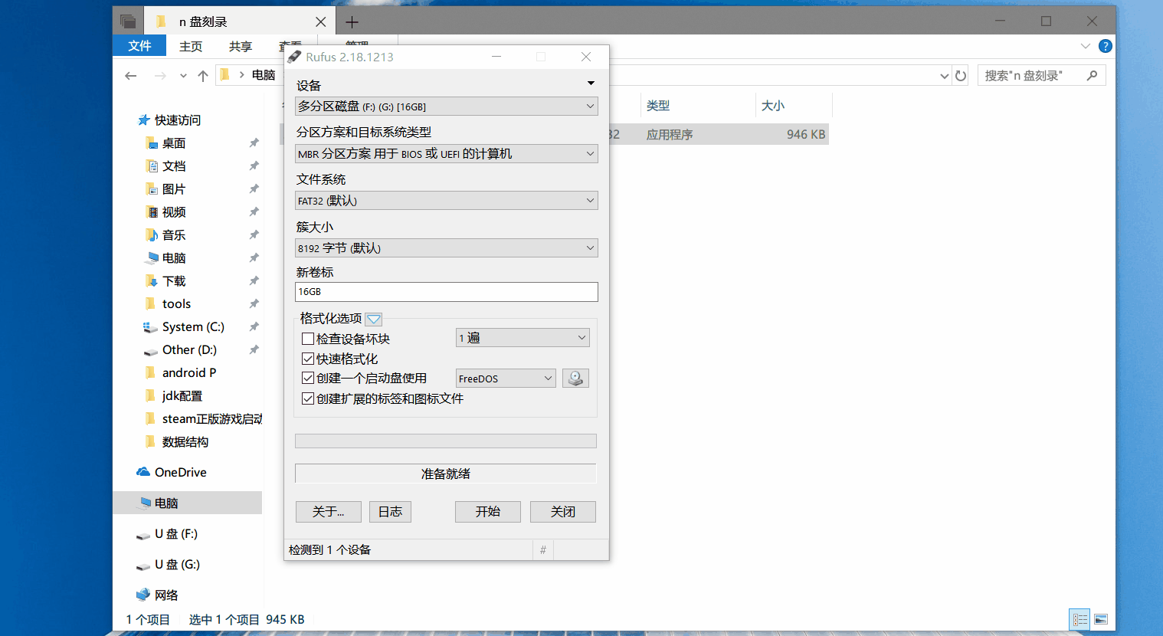Click the Rufus USB icon in title bar
The width and height of the screenshot is (1163, 636).
[295, 57]
